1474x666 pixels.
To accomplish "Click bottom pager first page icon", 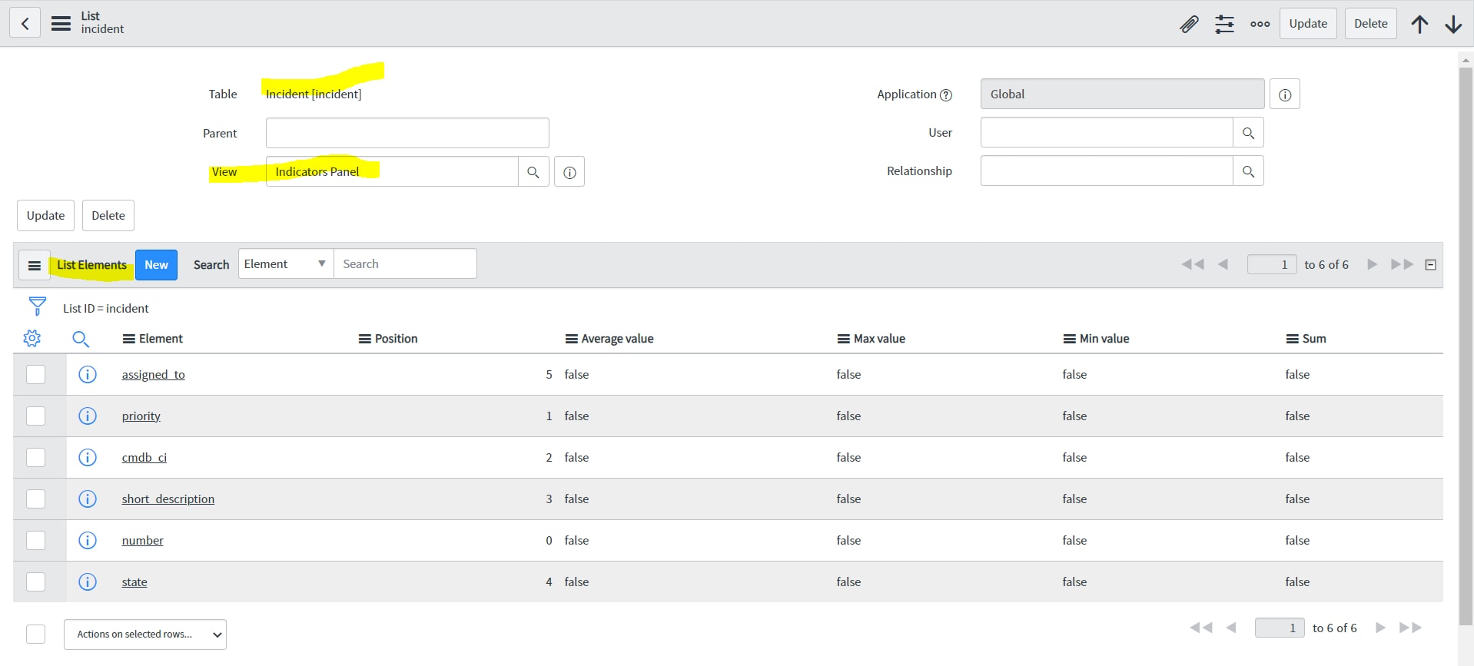I will [x=1201, y=628].
